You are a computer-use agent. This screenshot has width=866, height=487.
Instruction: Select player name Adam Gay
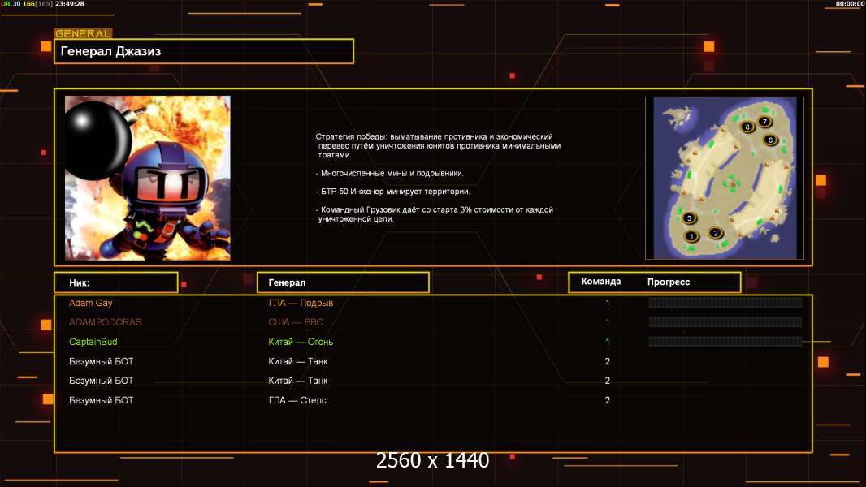[90, 303]
